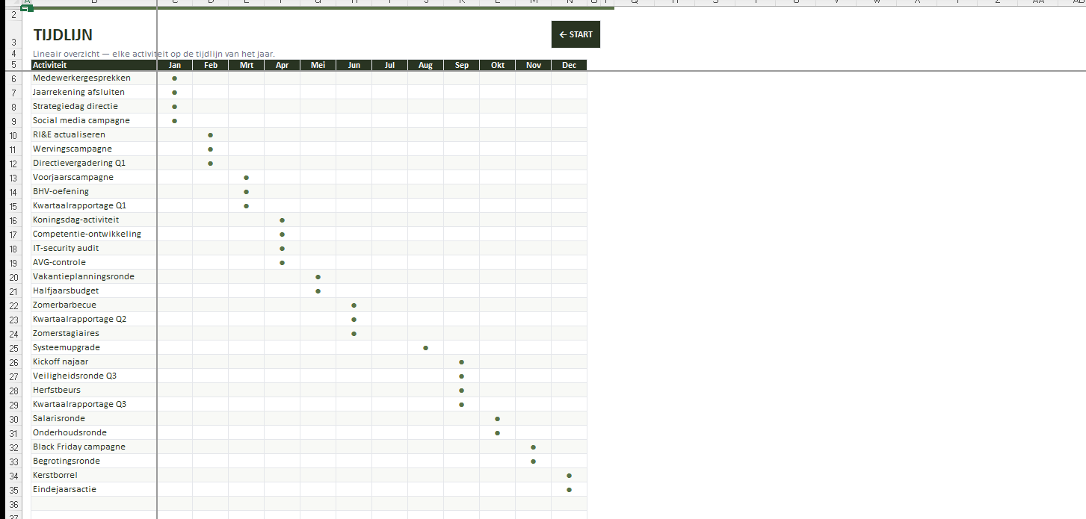Select the Zomerbarbecue marker in Jun
Viewport: 1086px width, 519px height.
pyautogui.click(x=354, y=305)
